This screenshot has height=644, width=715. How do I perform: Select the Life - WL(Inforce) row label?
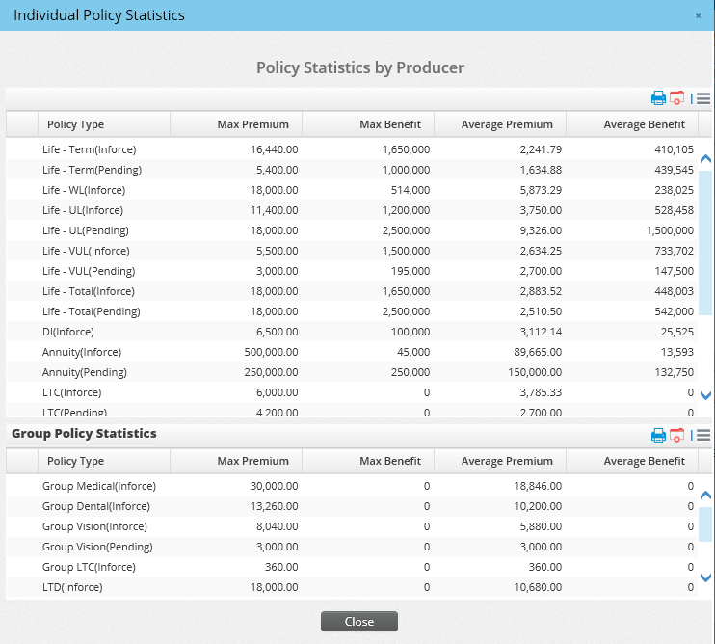tap(84, 190)
